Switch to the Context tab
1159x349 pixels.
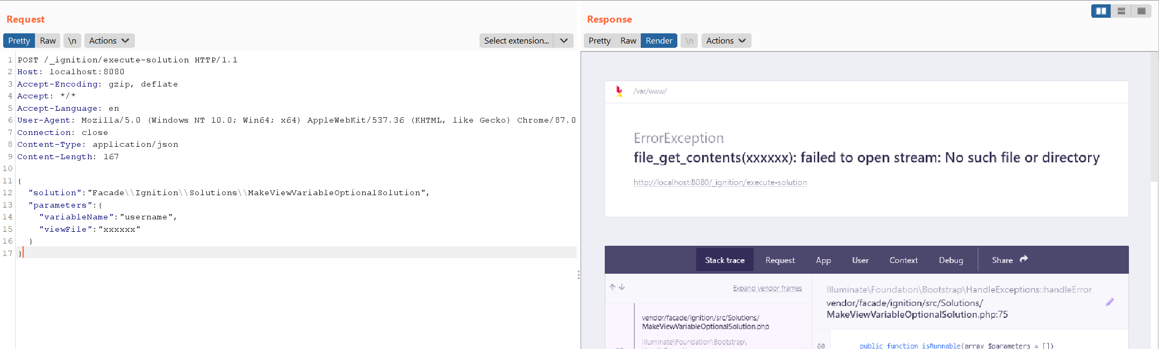coord(903,260)
